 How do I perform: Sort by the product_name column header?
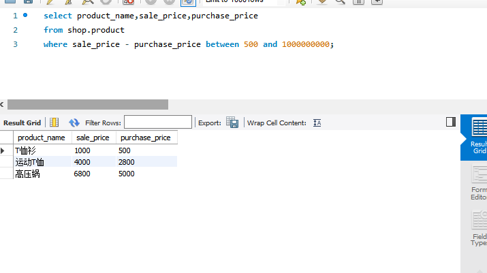43,138
